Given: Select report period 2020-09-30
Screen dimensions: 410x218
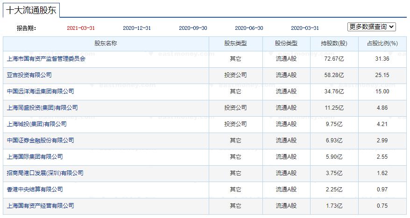Looking at the screenshot, I should [x=193, y=28].
